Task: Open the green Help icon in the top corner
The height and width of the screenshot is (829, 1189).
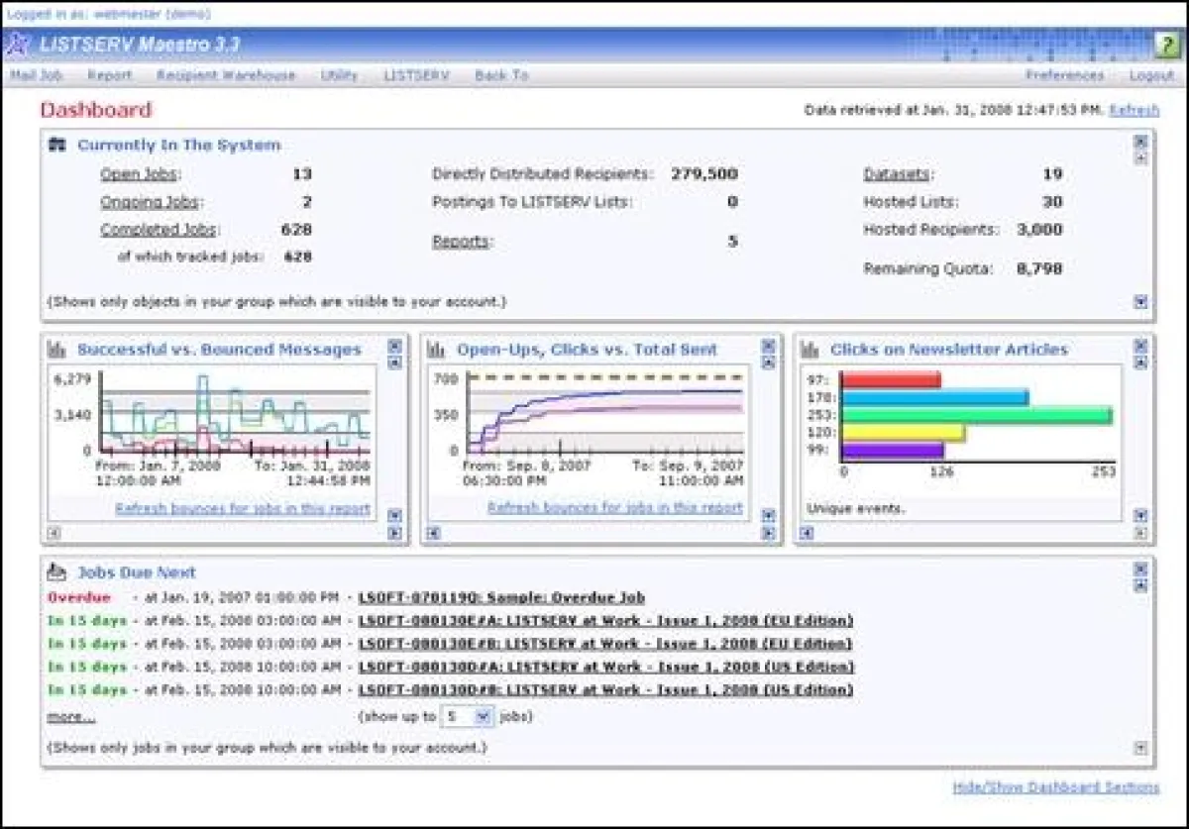Action: click(x=1167, y=46)
